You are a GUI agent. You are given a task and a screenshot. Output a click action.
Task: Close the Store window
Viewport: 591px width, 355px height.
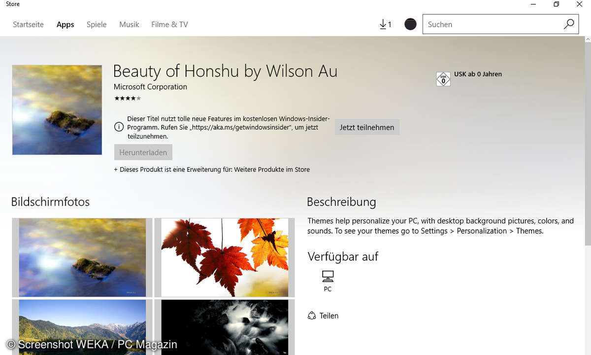pos(579,4)
